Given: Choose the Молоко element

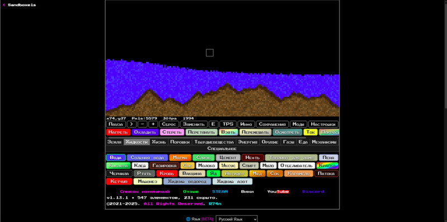Looking at the screenshot, I should click(207, 166).
